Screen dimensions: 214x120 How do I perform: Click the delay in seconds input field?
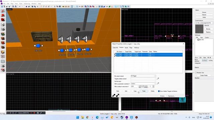click(134, 86)
